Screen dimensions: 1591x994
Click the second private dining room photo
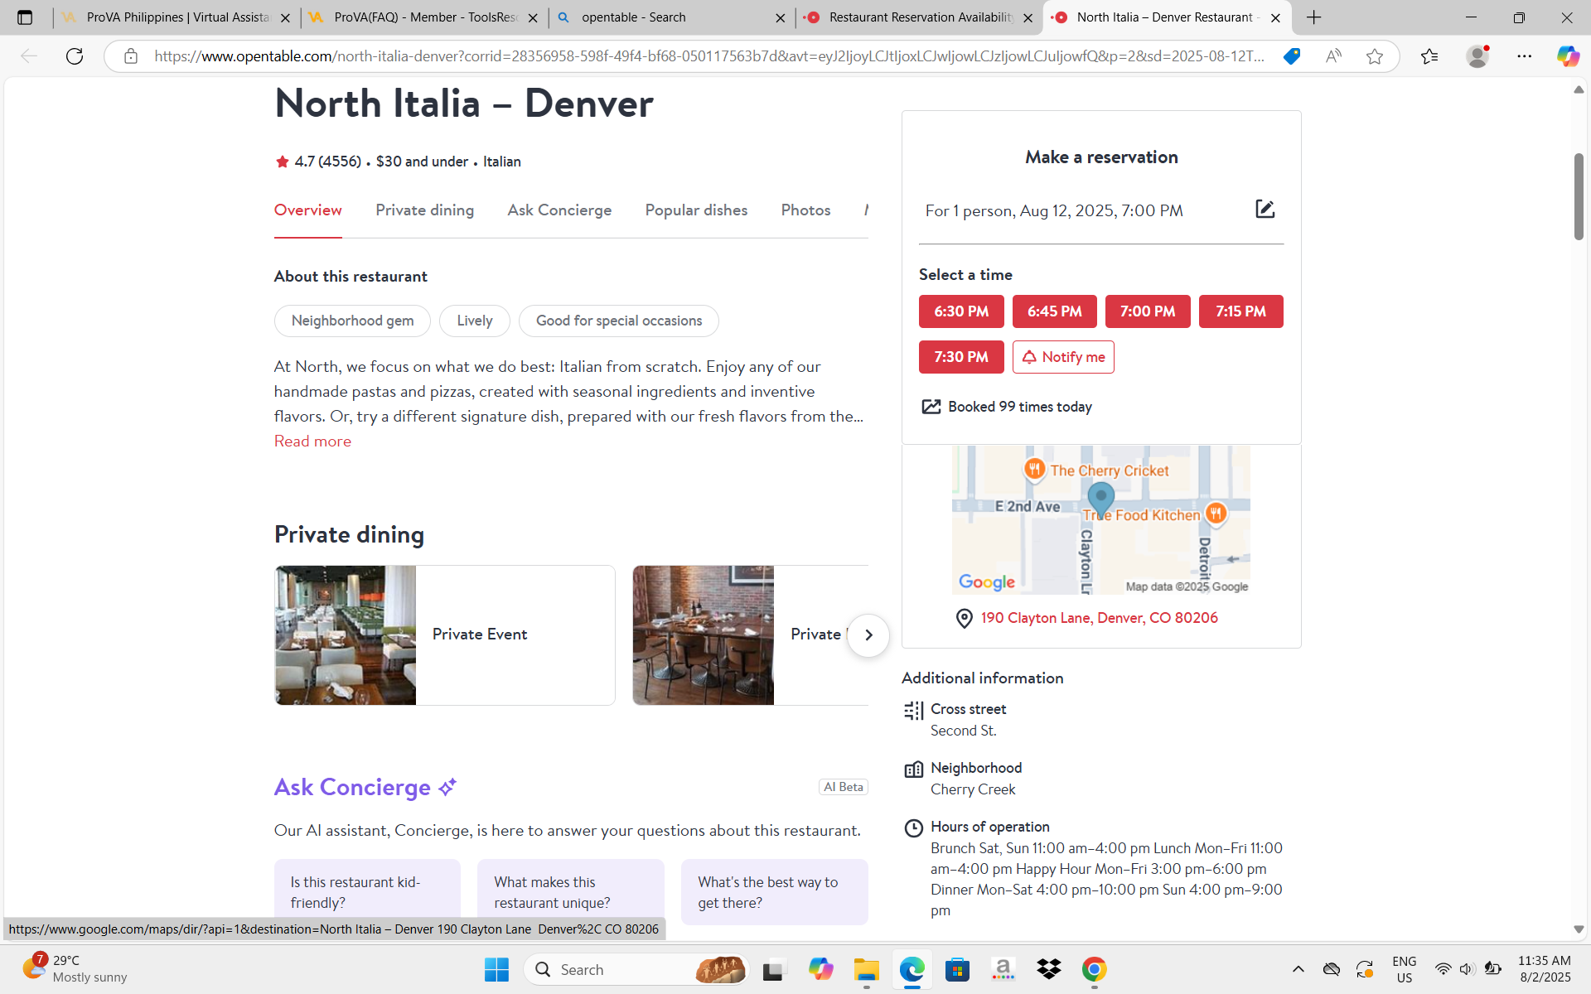click(x=704, y=635)
